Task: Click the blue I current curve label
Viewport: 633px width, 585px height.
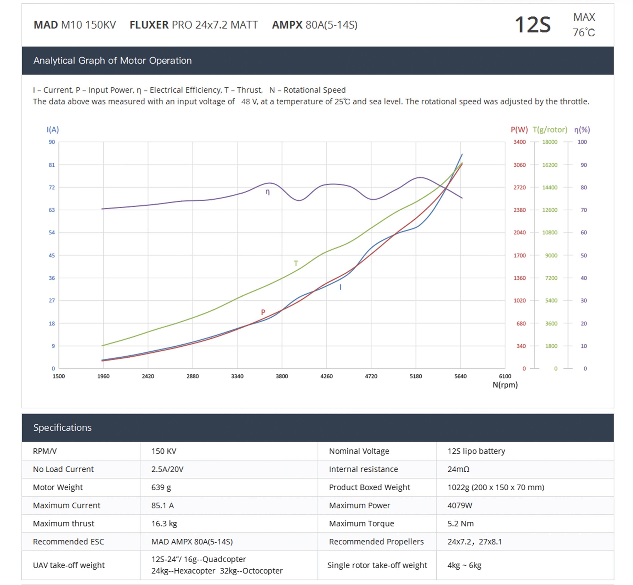Action: [340, 287]
